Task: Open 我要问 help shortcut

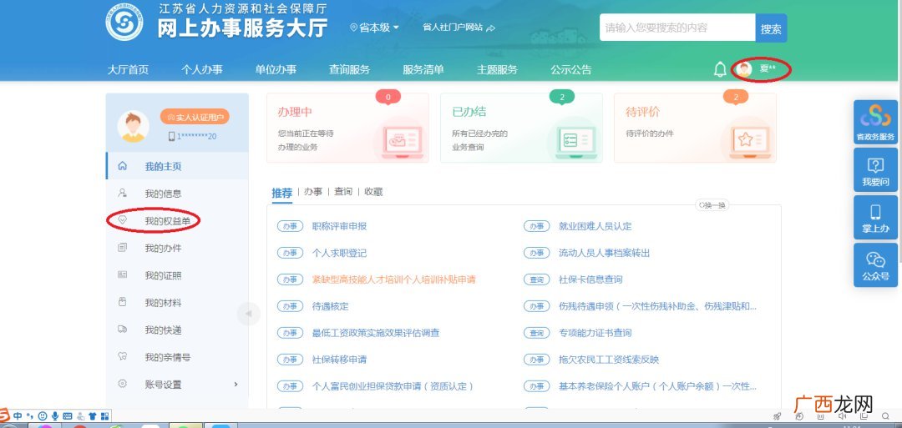Action: (x=875, y=170)
